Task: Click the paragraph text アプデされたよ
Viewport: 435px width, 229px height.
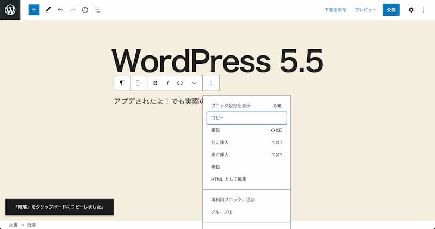Action: pyautogui.click(x=158, y=101)
